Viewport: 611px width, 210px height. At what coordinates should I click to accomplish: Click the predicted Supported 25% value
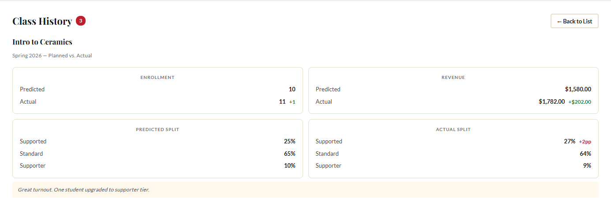tap(289, 142)
